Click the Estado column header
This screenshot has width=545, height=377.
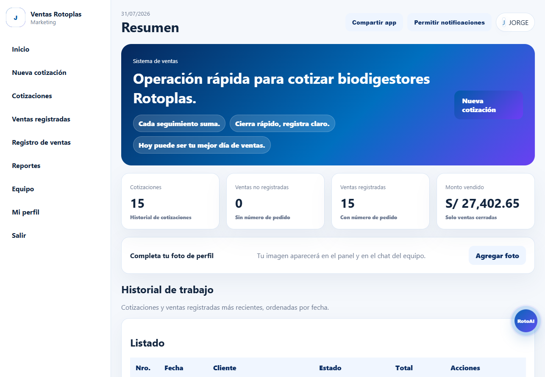[x=330, y=368]
